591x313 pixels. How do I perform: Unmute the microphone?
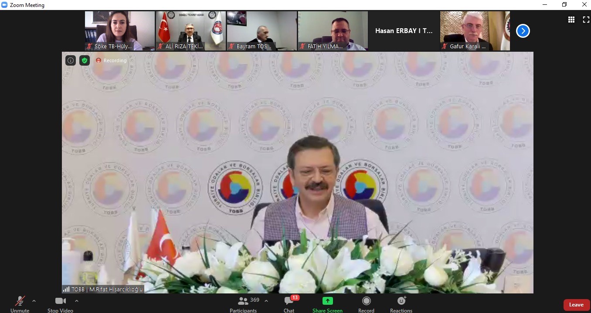tap(20, 304)
